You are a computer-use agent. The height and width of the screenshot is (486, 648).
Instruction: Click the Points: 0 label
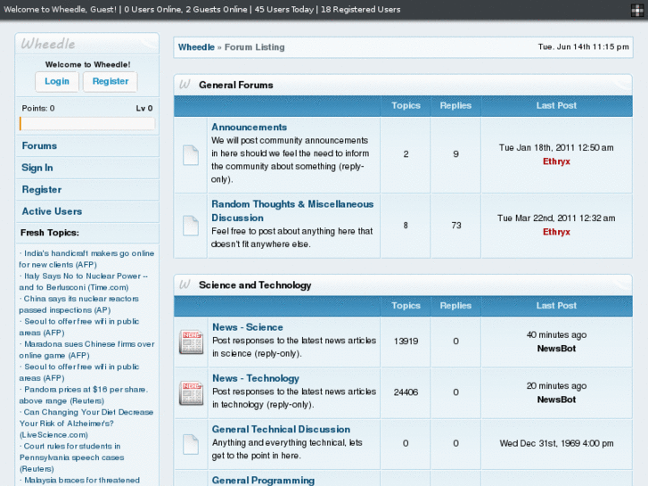click(38, 109)
